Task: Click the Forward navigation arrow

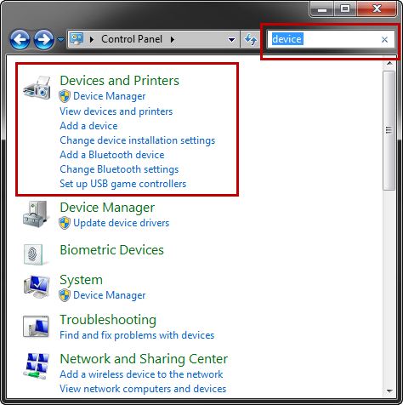Action: click(x=43, y=39)
